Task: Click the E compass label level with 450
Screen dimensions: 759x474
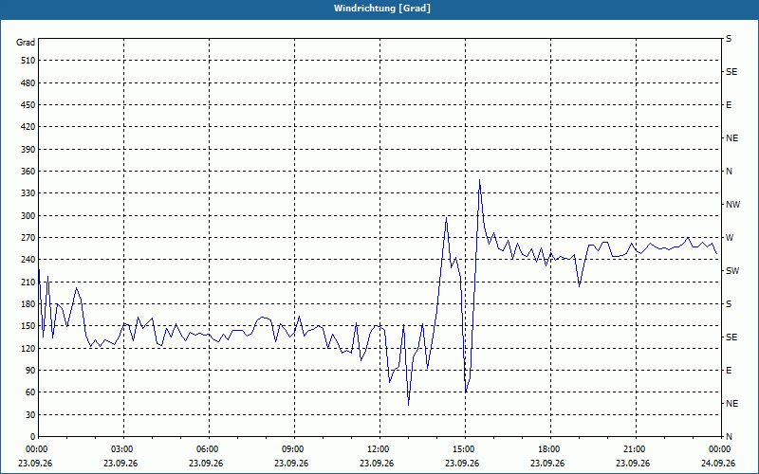Action: pos(729,105)
